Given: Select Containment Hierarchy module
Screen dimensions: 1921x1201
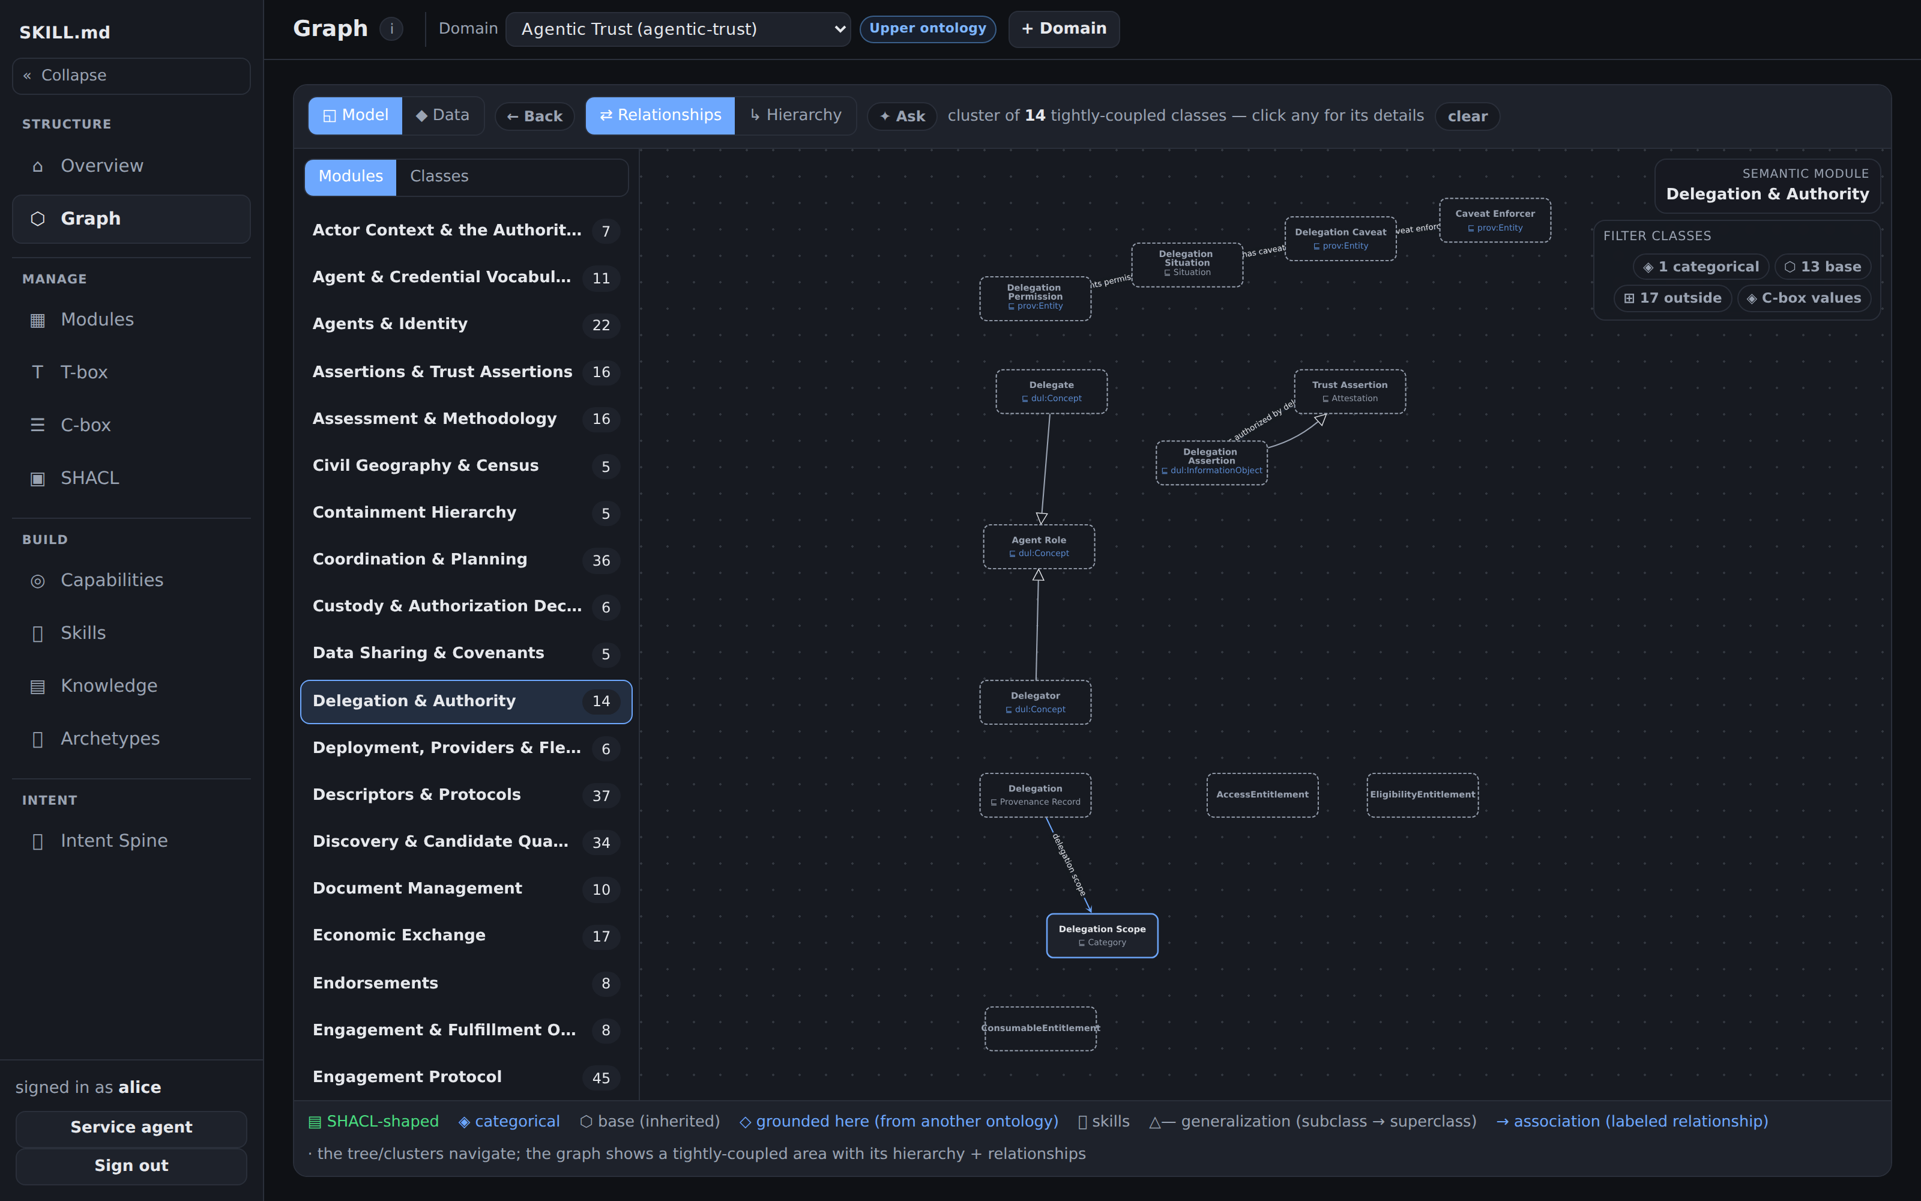Looking at the screenshot, I should pyautogui.click(x=466, y=512).
